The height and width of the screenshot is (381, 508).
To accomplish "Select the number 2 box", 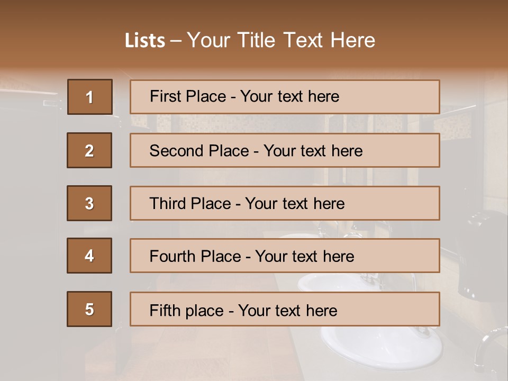I will pos(89,150).
